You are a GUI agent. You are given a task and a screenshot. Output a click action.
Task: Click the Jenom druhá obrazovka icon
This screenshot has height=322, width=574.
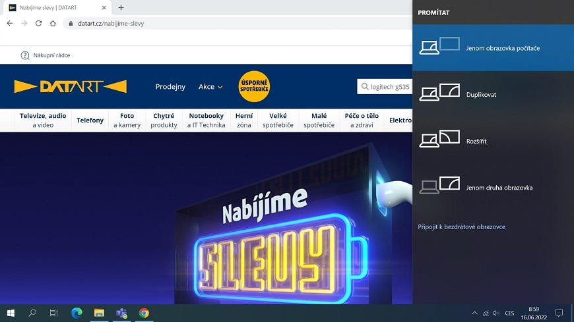[x=439, y=185]
